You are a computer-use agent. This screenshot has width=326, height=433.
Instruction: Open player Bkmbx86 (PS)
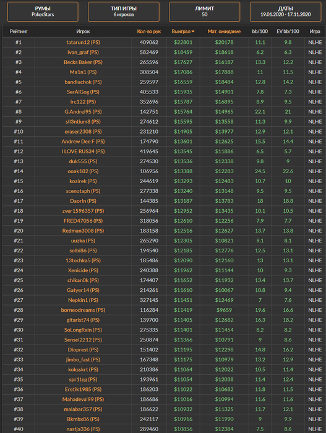[x=83, y=420]
